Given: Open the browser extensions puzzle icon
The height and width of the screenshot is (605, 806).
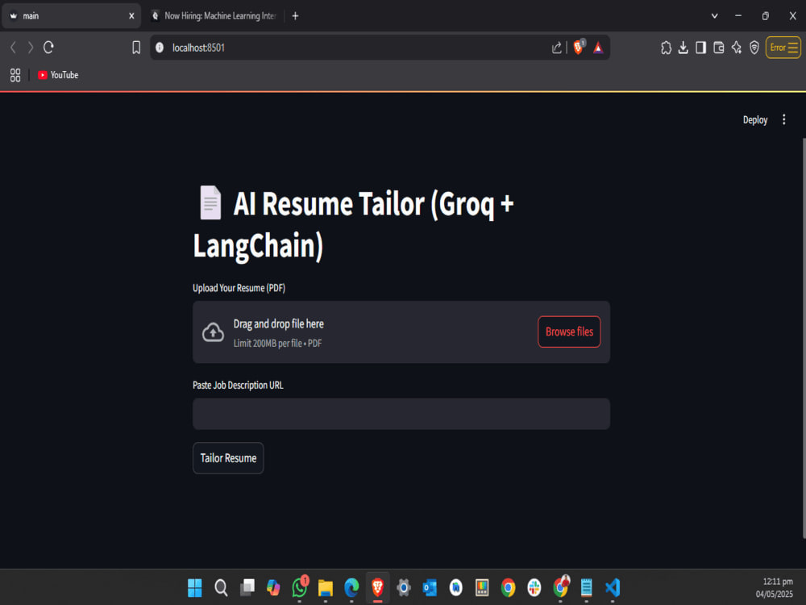Looking at the screenshot, I should point(667,48).
